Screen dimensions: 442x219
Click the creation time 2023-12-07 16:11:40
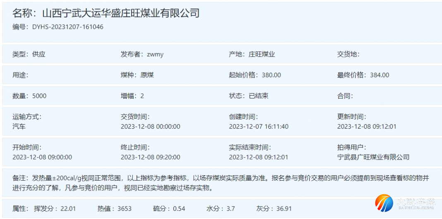click(259, 126)
